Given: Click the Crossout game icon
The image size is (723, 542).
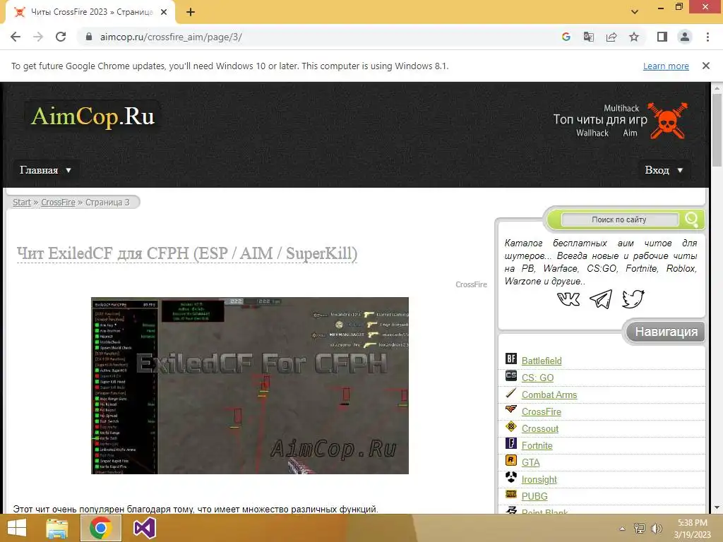Looking at the screenshot, I should (511, 426).
